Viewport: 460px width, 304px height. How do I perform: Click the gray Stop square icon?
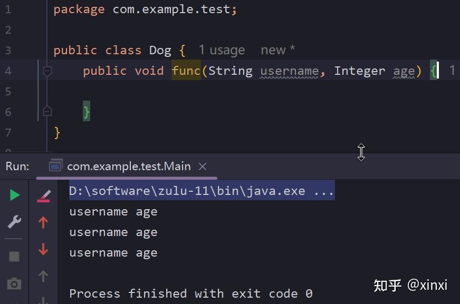click(x=14, y=257)
